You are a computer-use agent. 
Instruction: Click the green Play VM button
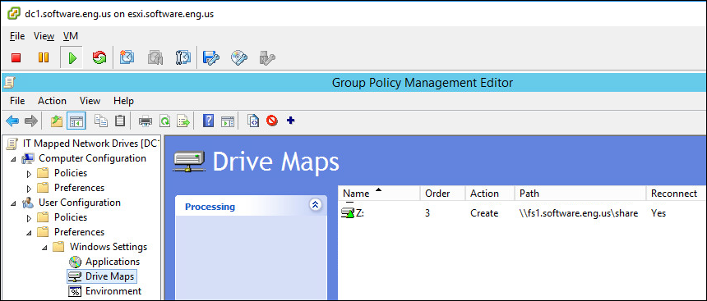(72, 57)
